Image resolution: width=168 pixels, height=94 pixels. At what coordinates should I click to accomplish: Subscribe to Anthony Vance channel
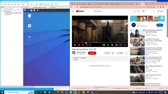(x=92, y=53)
